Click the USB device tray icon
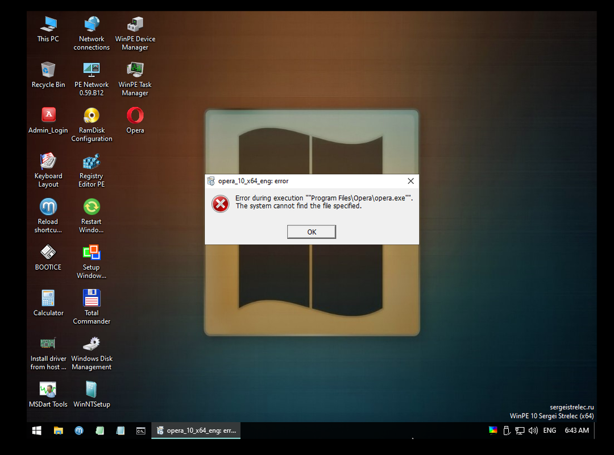 click(507, 431)
